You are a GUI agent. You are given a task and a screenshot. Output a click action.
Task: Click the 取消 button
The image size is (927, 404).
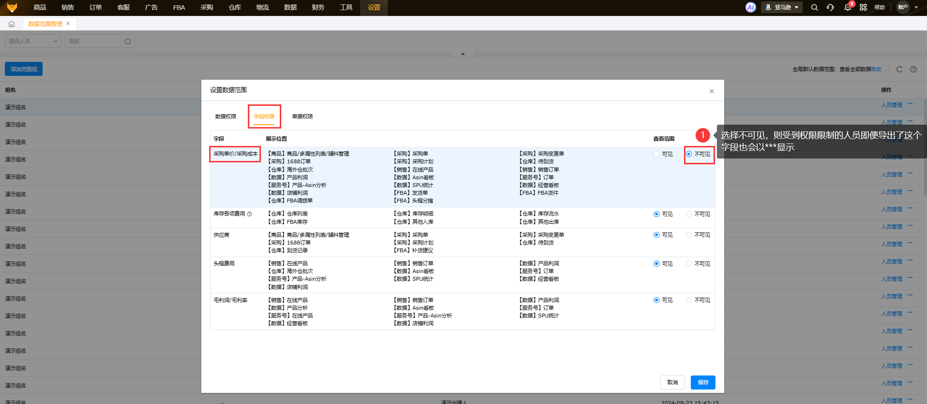pos(672,382)
